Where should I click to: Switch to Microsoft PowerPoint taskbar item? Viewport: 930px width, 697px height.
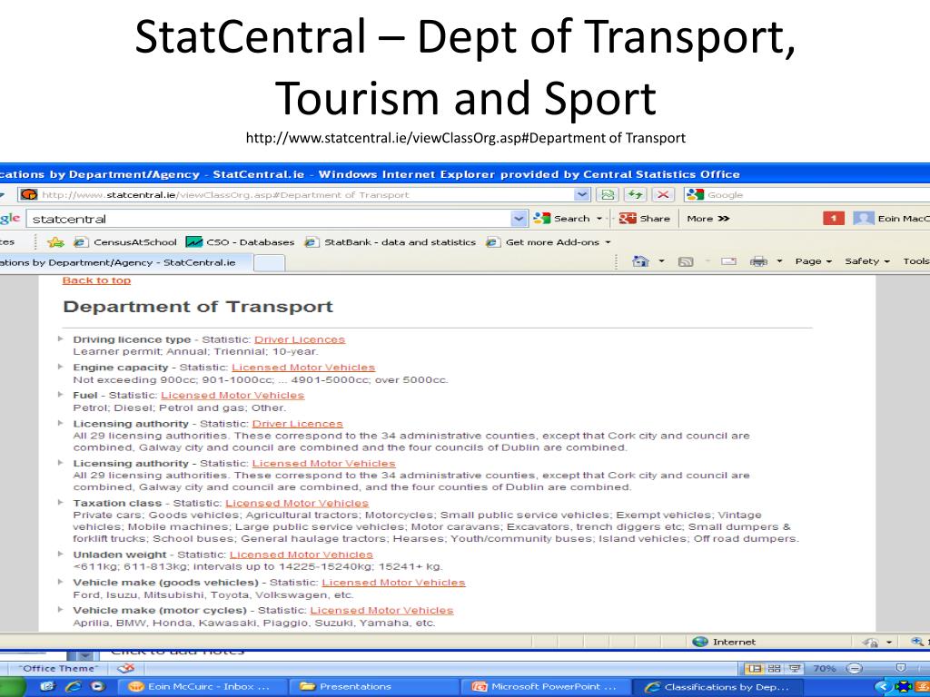pos(545,686)
